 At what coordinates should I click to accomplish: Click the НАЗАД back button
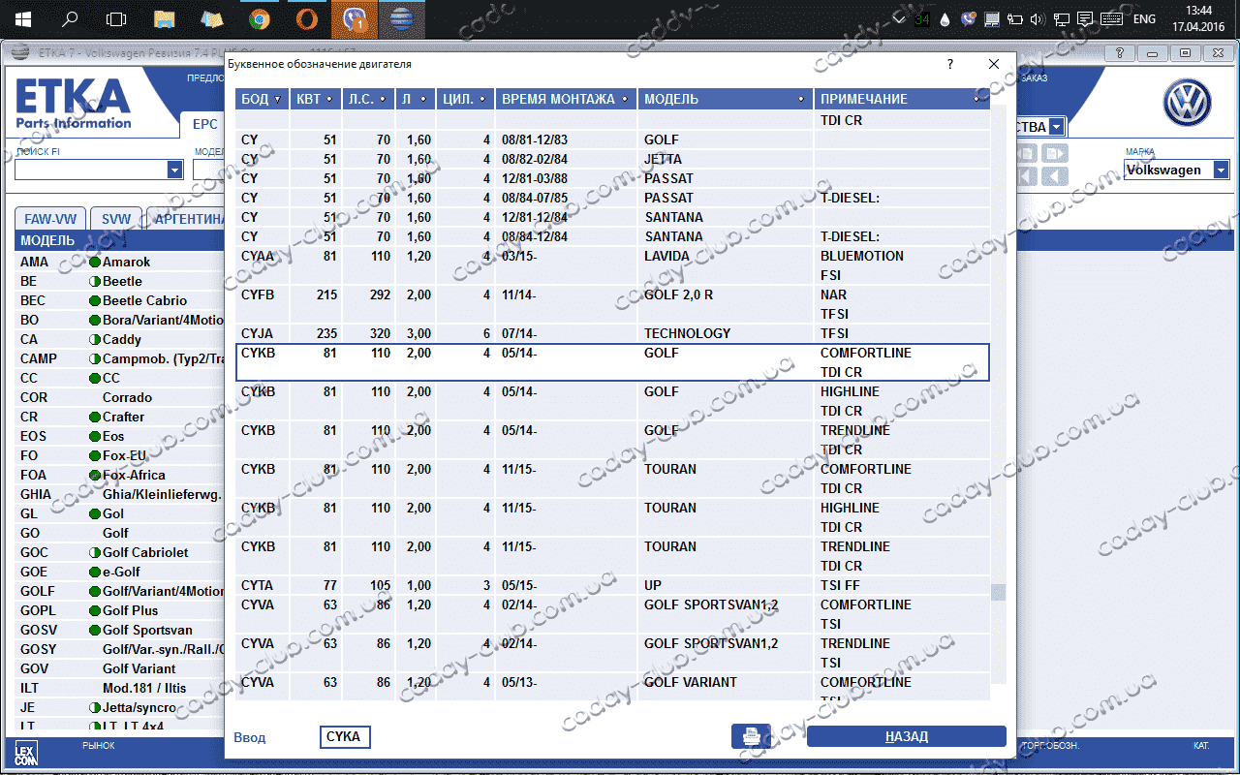coord(907,736)
